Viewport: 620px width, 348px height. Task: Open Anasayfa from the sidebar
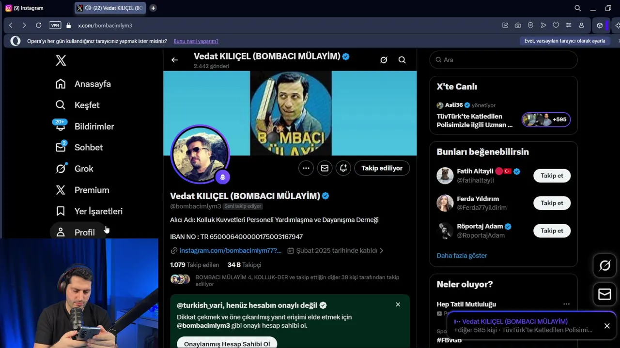pyautogui.click(x=83, y=84)
